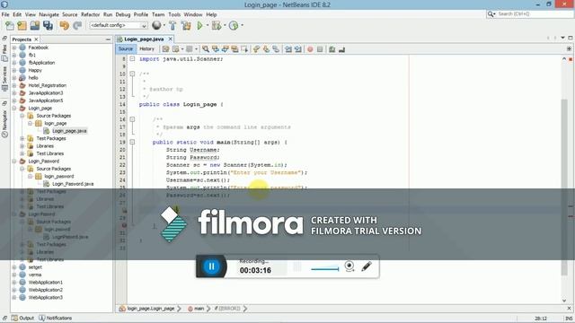Select Login_page.java in the project tree

tap(69, 131)
